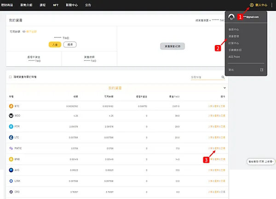Click the 交易 link in FTM row
The width and height of the screenshot is (276, 199).
point(223,126)
